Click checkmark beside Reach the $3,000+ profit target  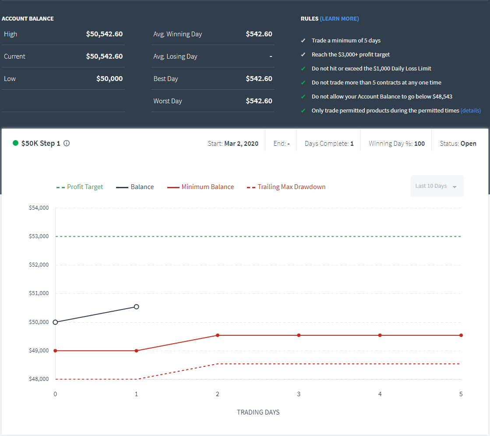303,55
